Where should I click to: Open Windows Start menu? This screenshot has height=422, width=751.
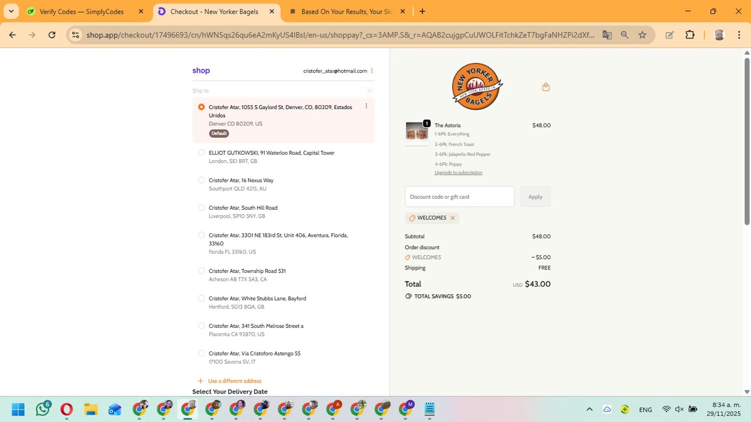click(18, 409)
